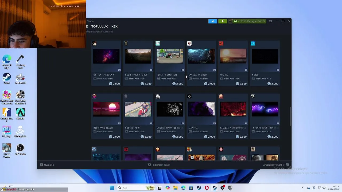
Task: Open File Explorer from taskbar
Action: [175, 188]
